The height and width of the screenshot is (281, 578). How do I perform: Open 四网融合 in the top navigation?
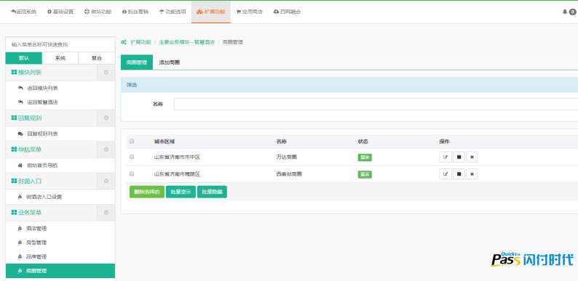pos(287,12)
